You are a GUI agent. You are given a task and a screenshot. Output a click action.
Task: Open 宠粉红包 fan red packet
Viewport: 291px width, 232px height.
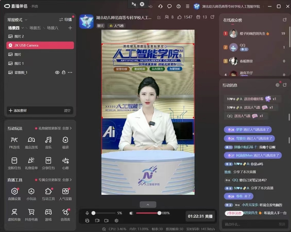click(x=14, y=163)
